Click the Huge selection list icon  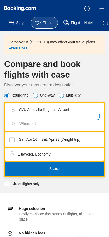(11, 210)
